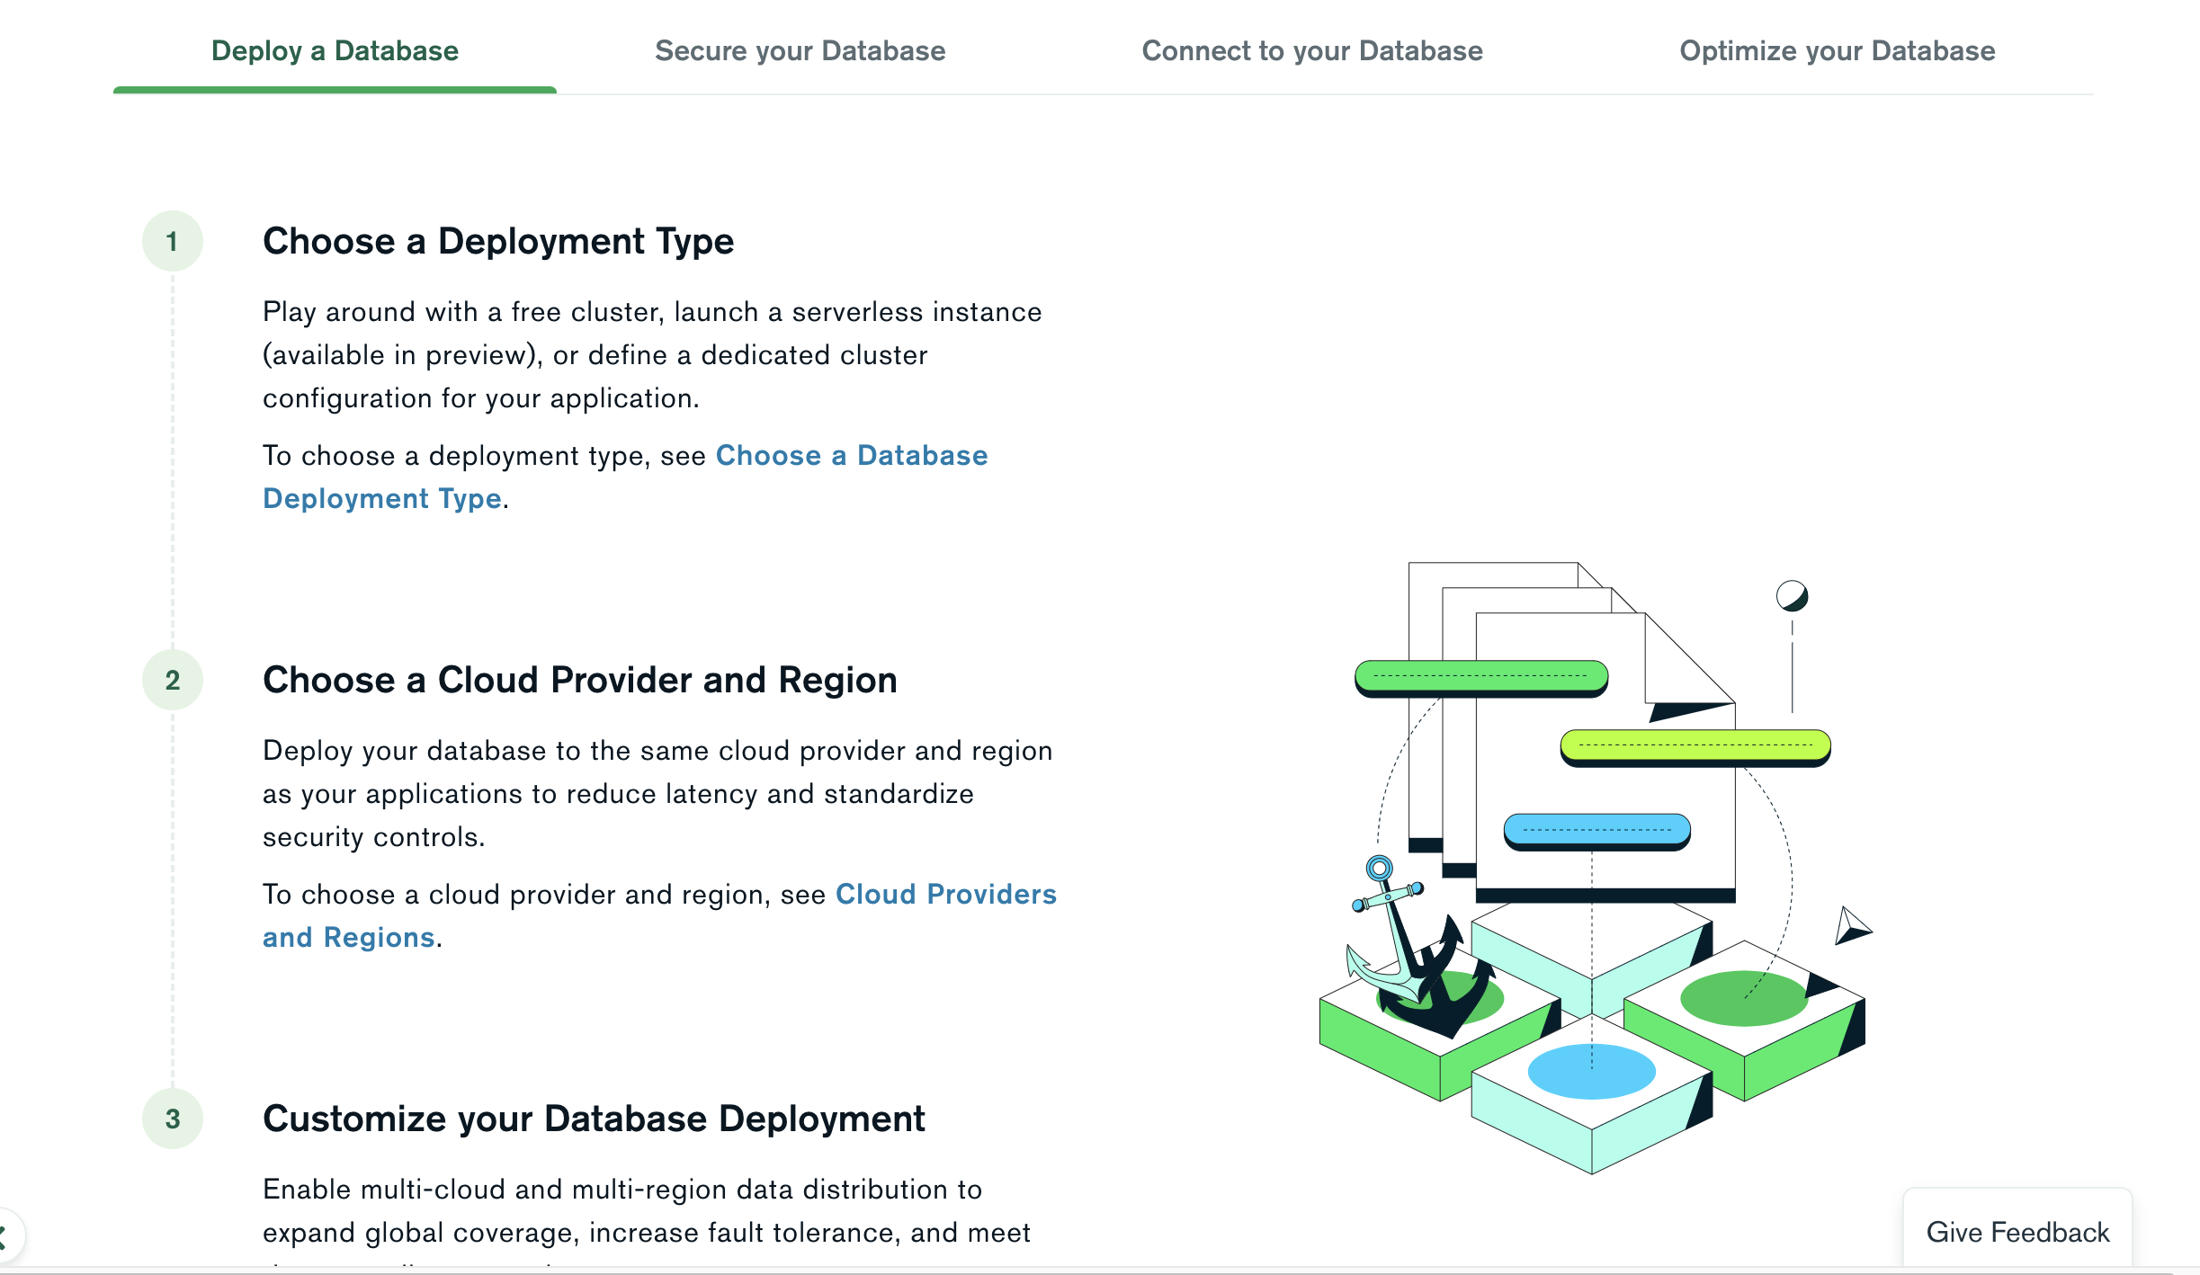Viewport: 2200px width, 1275px height.
Task: Open Choose a Database Deployment Type link
Action: click(851, 456)
